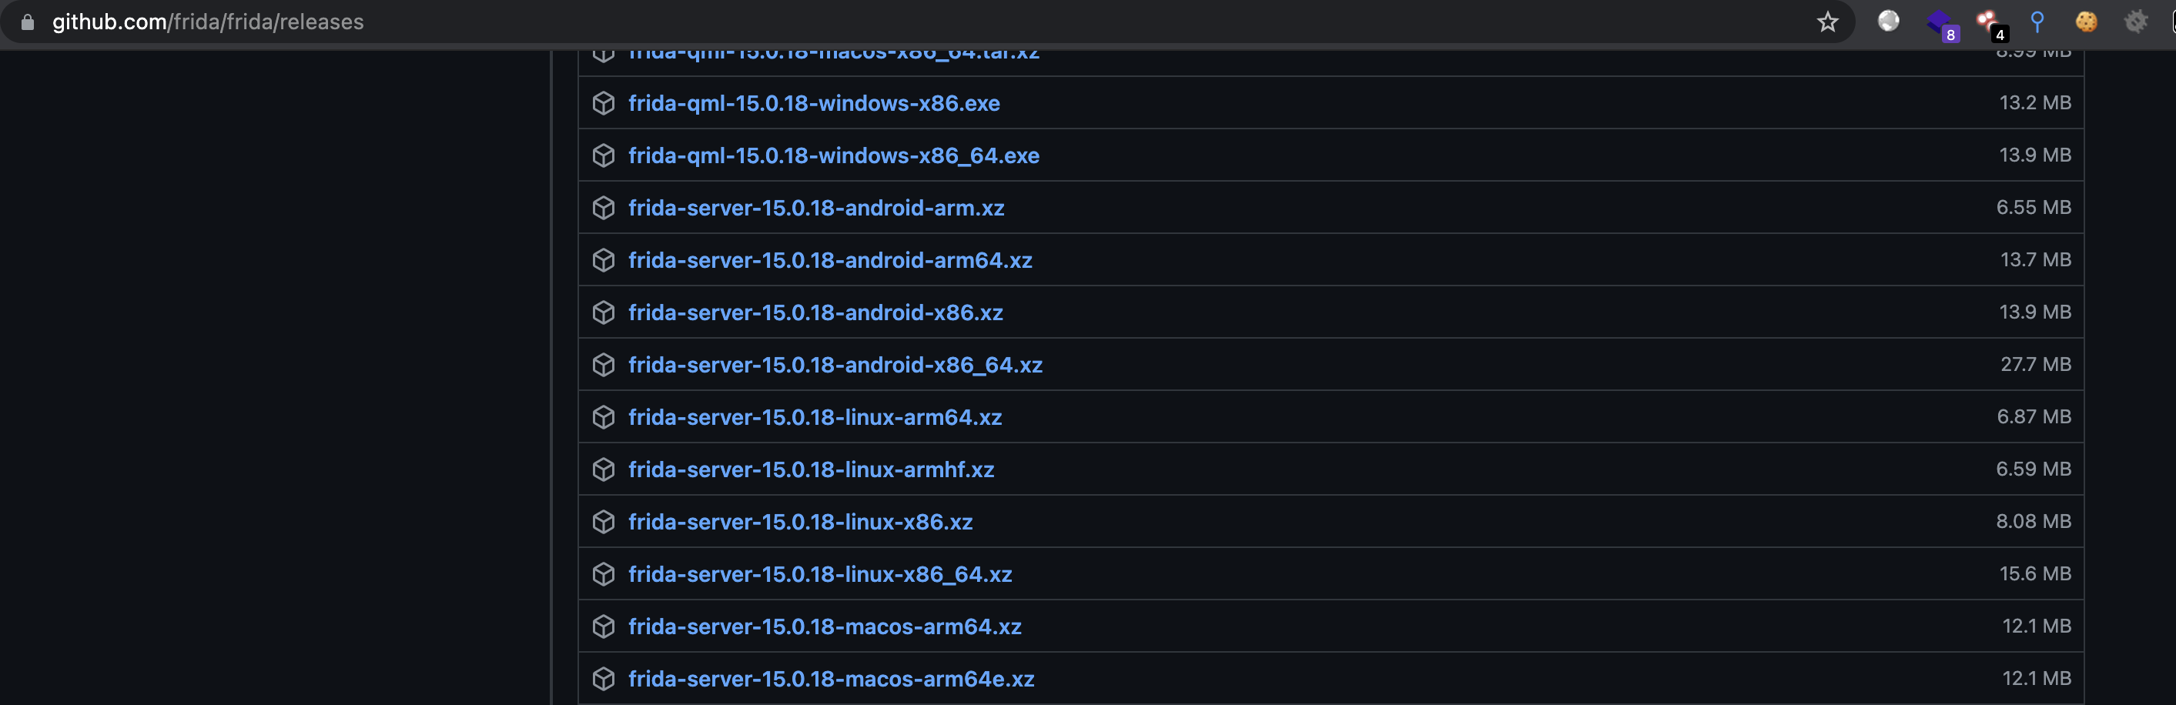The image size is (2176, 705).
Task: Download frida-server-15.0.18-macos-arm64.xz
Action: click(825, 626)
